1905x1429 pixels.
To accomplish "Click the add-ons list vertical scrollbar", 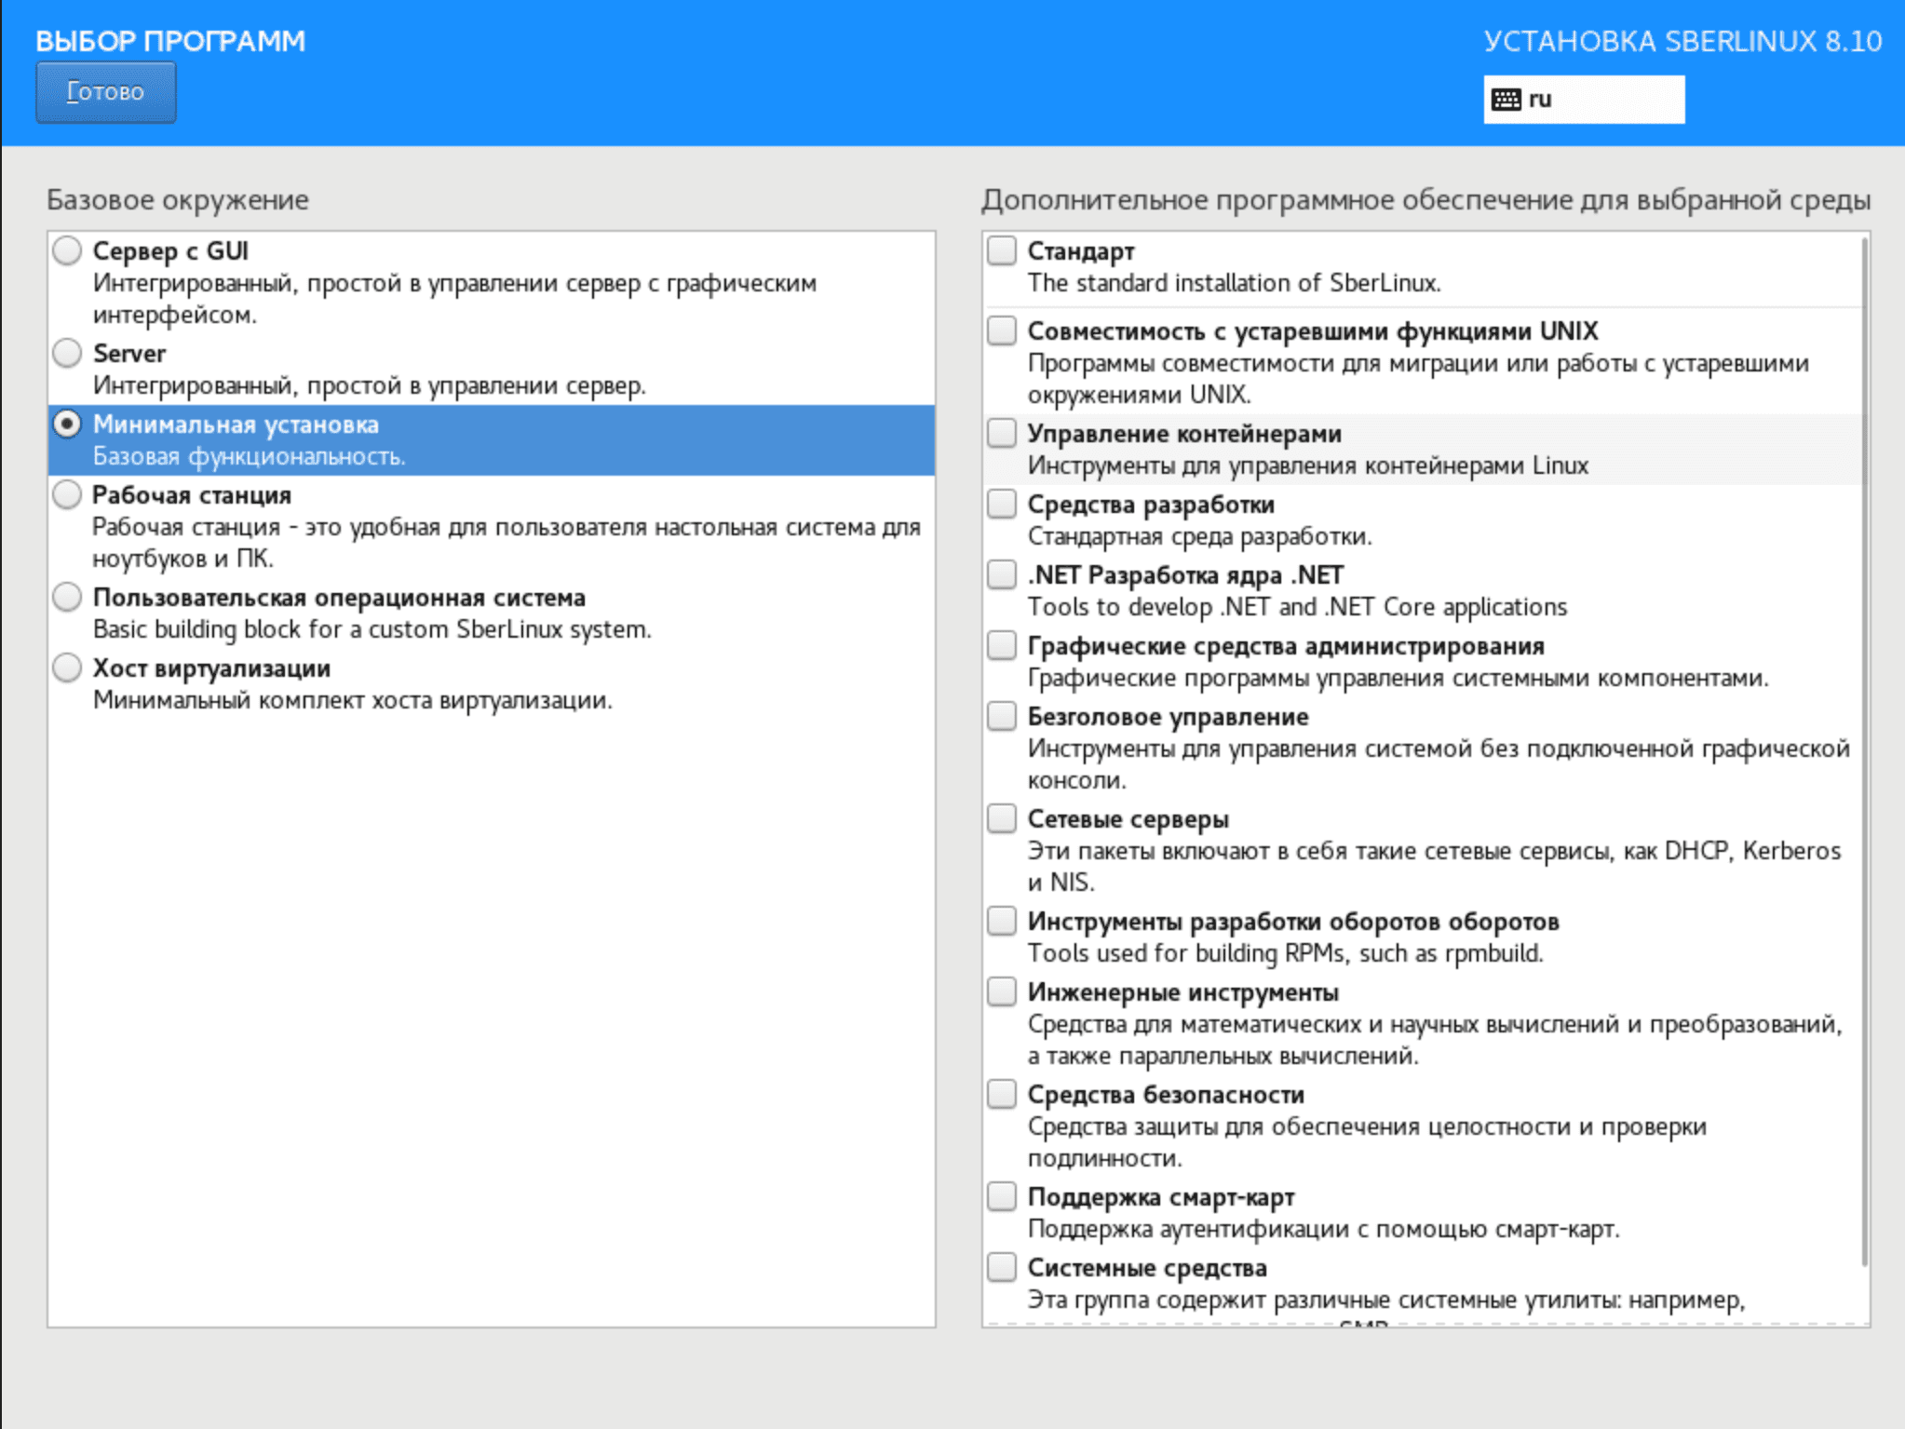I will click(1864, 750).
